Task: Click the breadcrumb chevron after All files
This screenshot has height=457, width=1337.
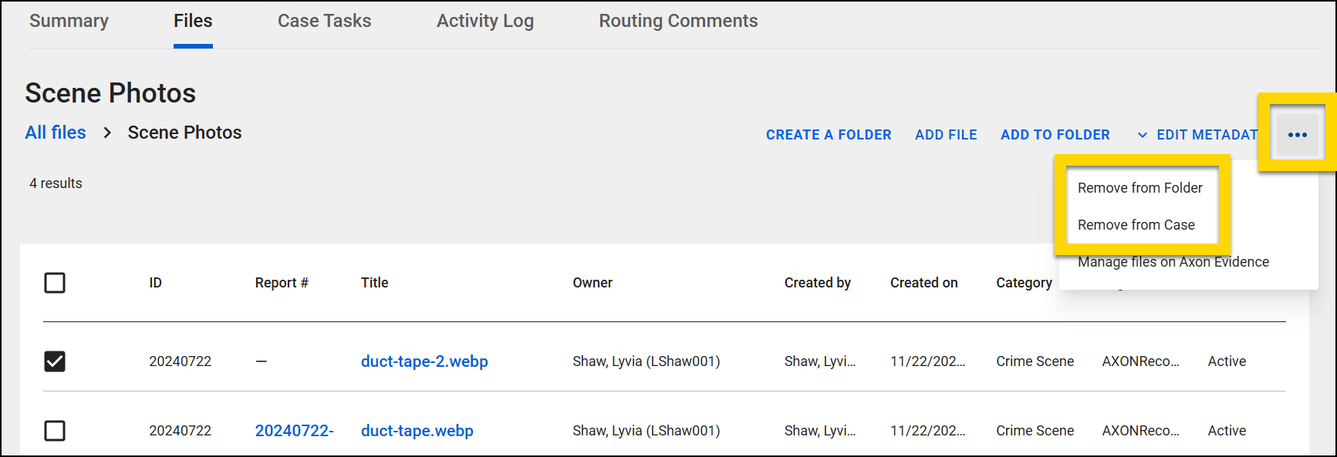Action: point(107,133)
